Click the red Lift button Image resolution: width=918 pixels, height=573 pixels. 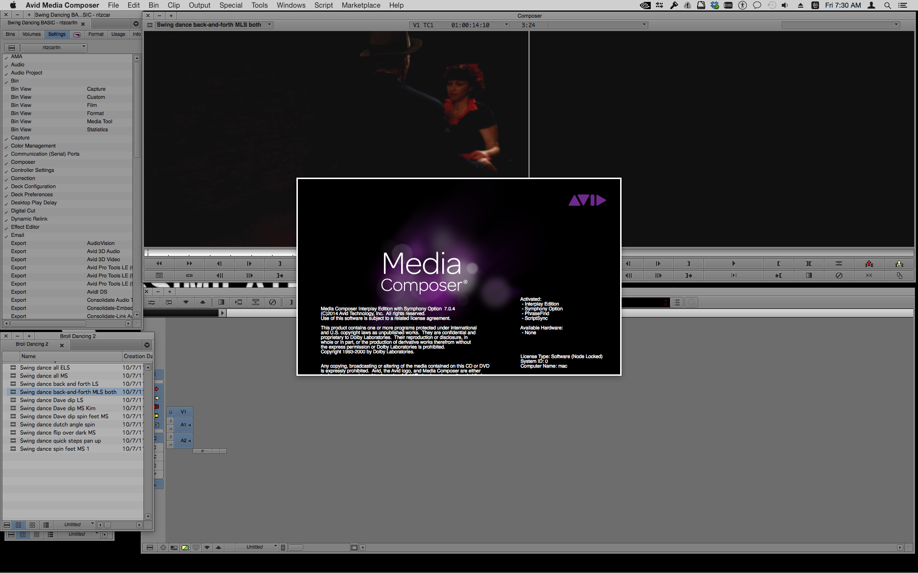[869, 264]
